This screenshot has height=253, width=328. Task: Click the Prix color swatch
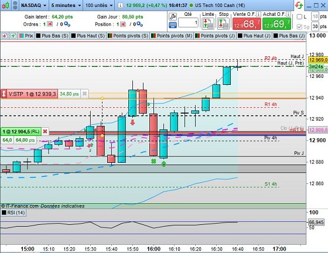pos(21,36)
